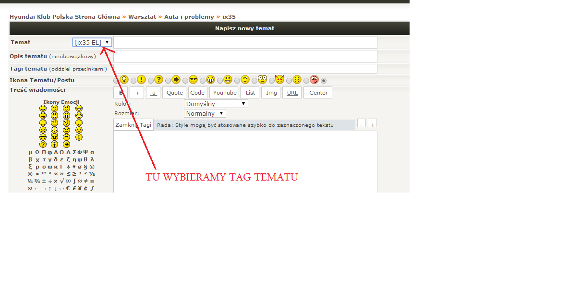Choose the question mark topic icon radio
Screen dimensions: 581x303
tap(151, 81)
